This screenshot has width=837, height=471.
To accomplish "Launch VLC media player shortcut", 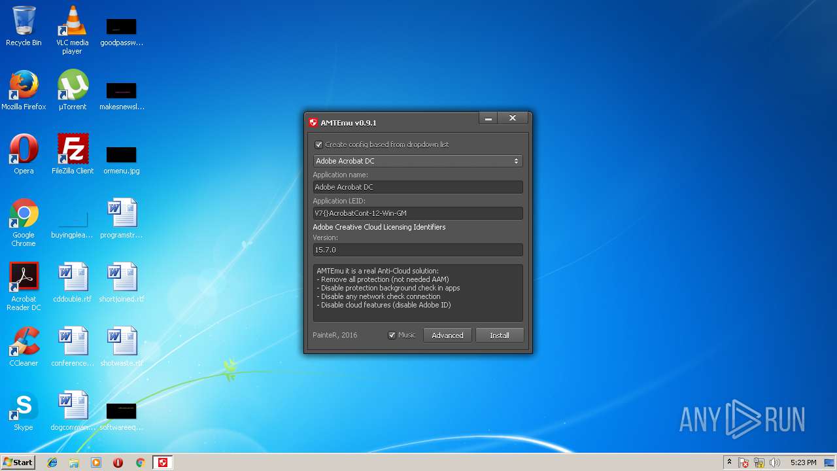I will 72,29.
